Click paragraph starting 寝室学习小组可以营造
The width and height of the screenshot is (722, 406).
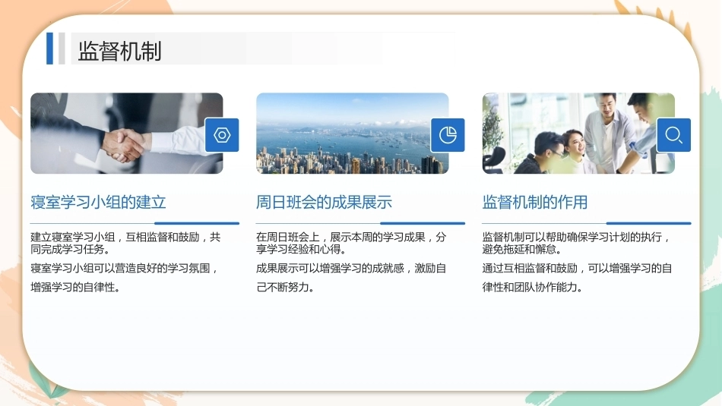tap(125, 278)
